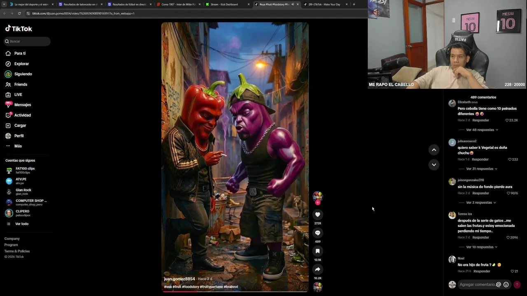The image size is (527, 296).
Task: Reply to Teresa Iza's comment via Responder
Action: click(480, 238)
